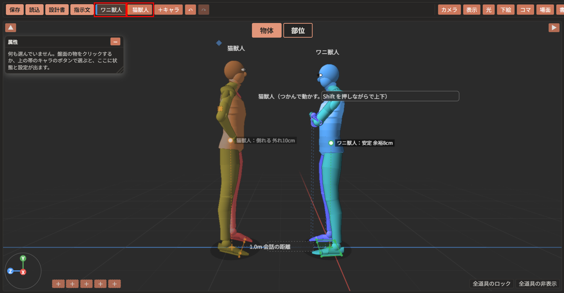Open the 下絵 menu

point(505,10)
